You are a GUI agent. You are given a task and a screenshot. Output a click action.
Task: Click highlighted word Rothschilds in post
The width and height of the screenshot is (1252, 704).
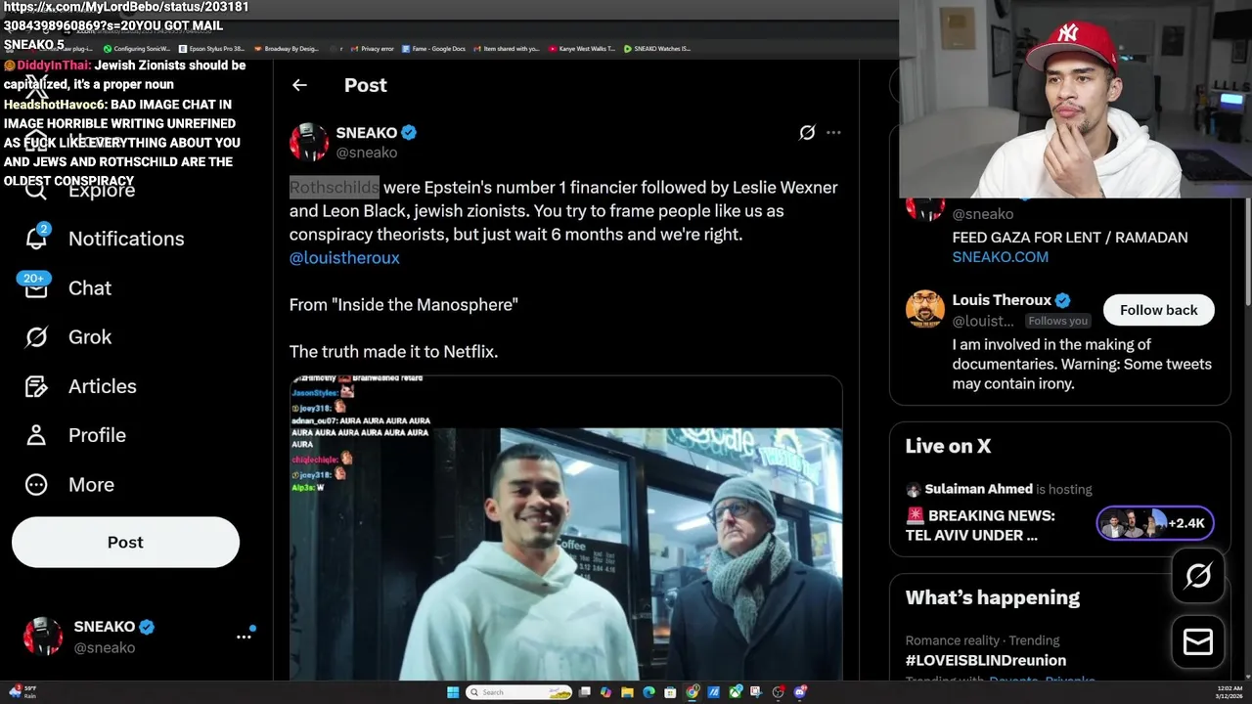click(334, 187)
